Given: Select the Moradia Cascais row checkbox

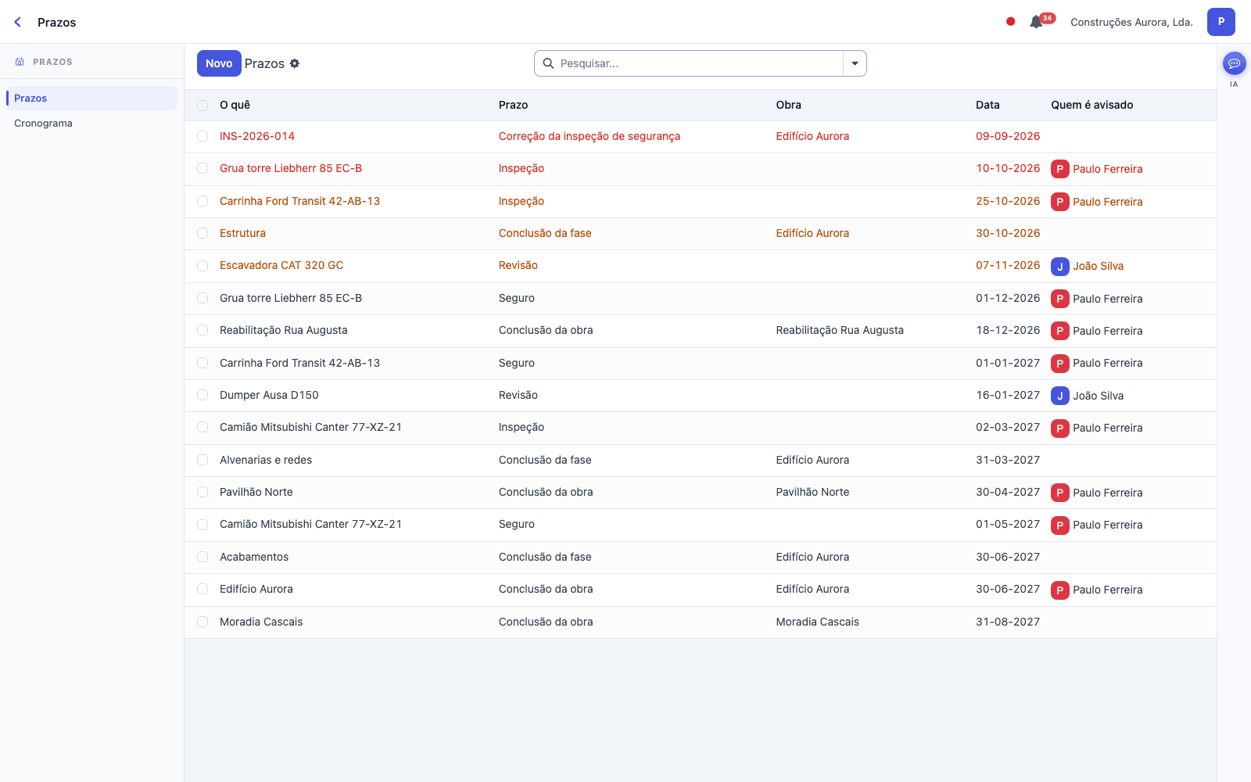Looking at the screenshot, I should tap(203, 622).
